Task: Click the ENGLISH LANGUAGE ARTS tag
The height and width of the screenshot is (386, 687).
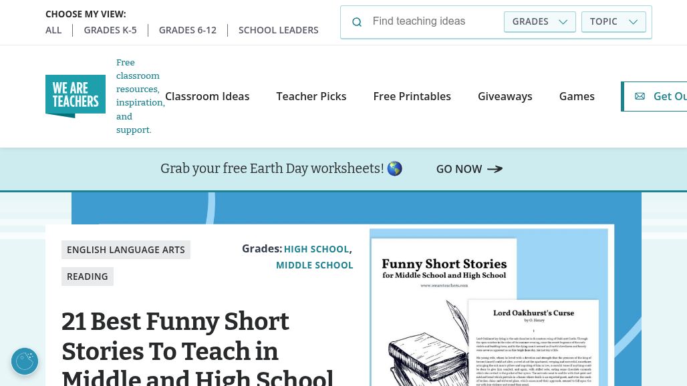Action: pyautogui.click(x=126, y=250)
